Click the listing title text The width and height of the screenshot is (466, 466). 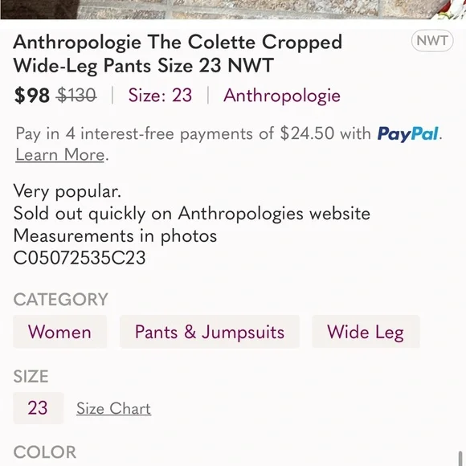(178, 54)
